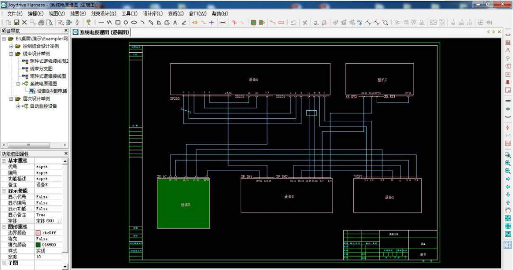513x270 pixels.
Task: Click the Print icon in toolbar
Action: point(41,22)
